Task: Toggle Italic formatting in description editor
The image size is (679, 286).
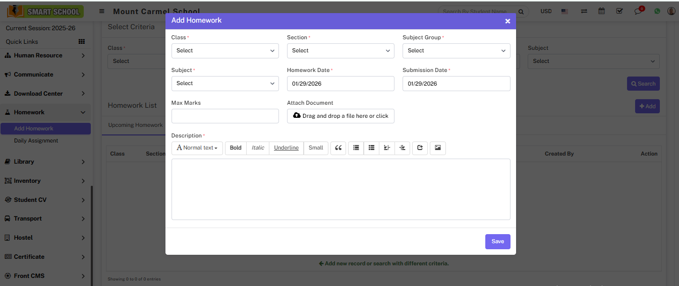Action: tap(258, 148)
